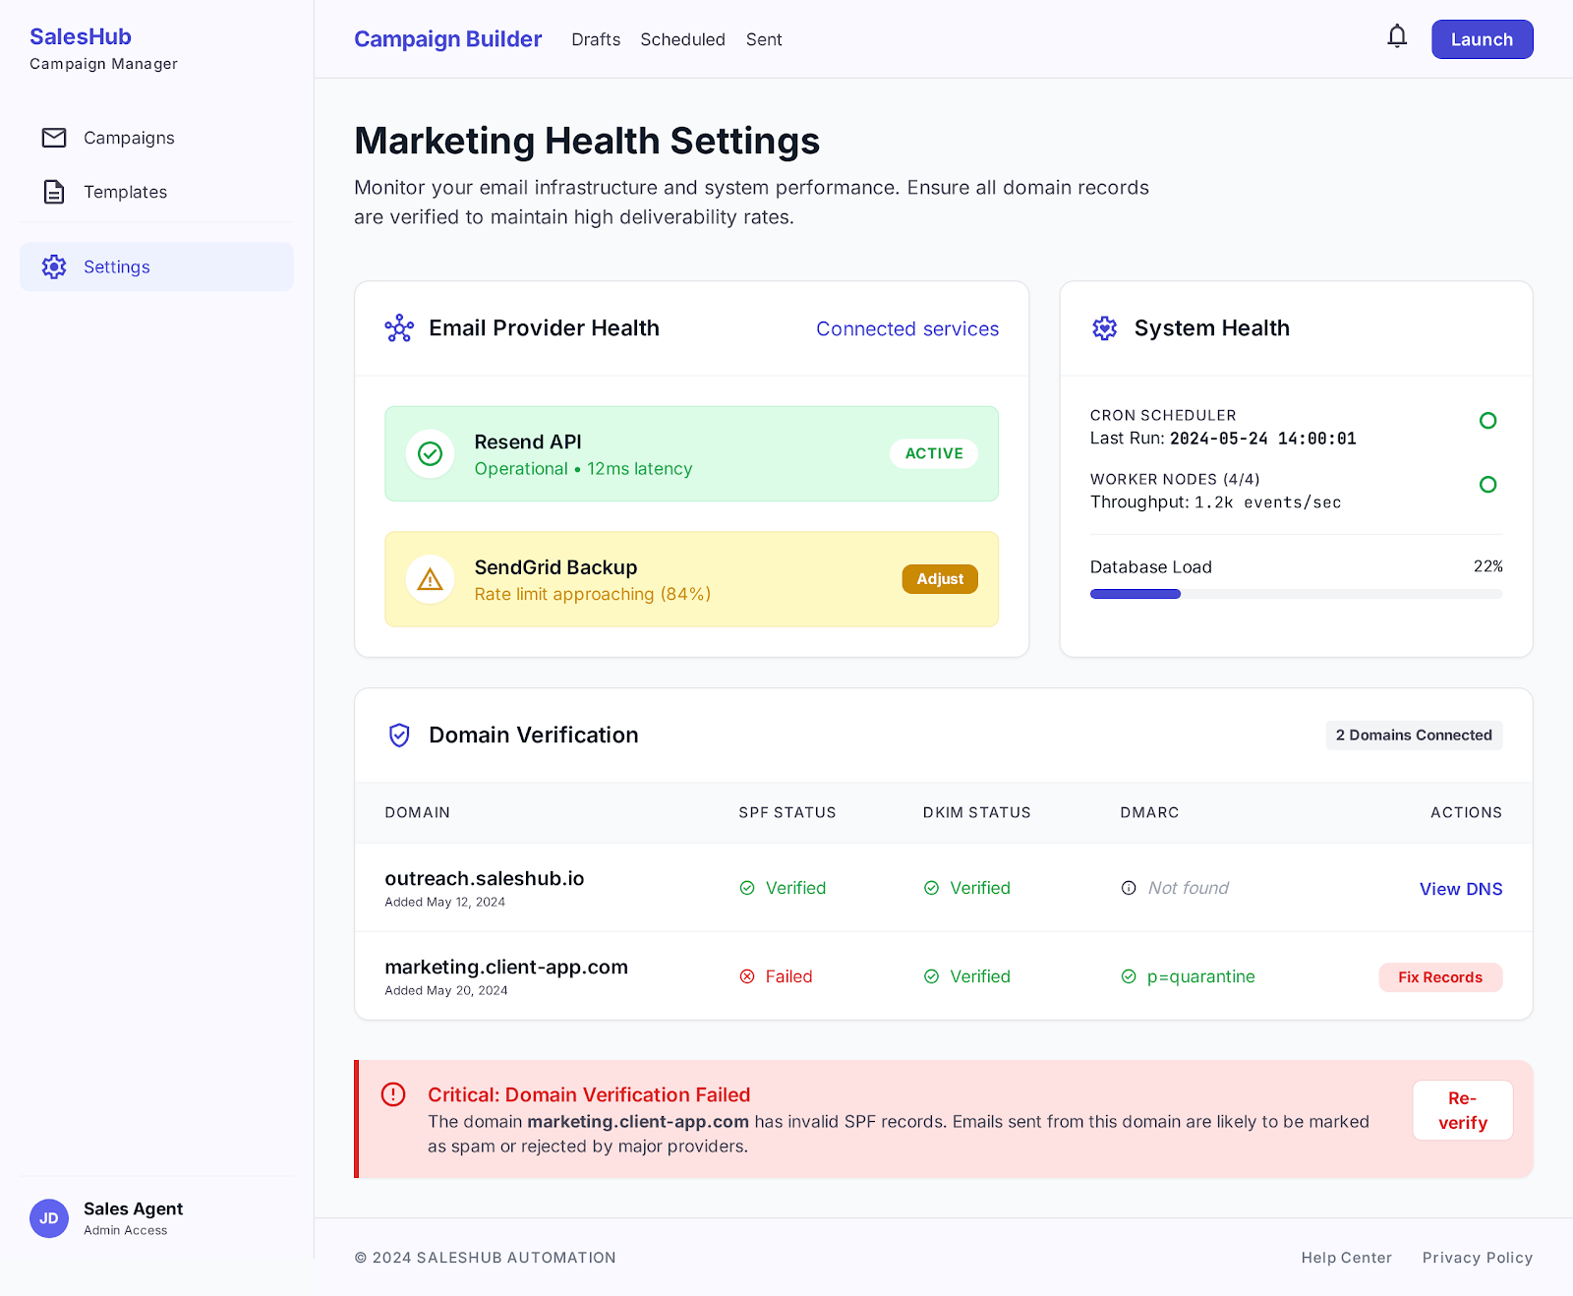Click the 'p=quarantine' DMARC value
Image resolution: width=1573 pixels, height=1296 pixels.
pos(1200,976)
